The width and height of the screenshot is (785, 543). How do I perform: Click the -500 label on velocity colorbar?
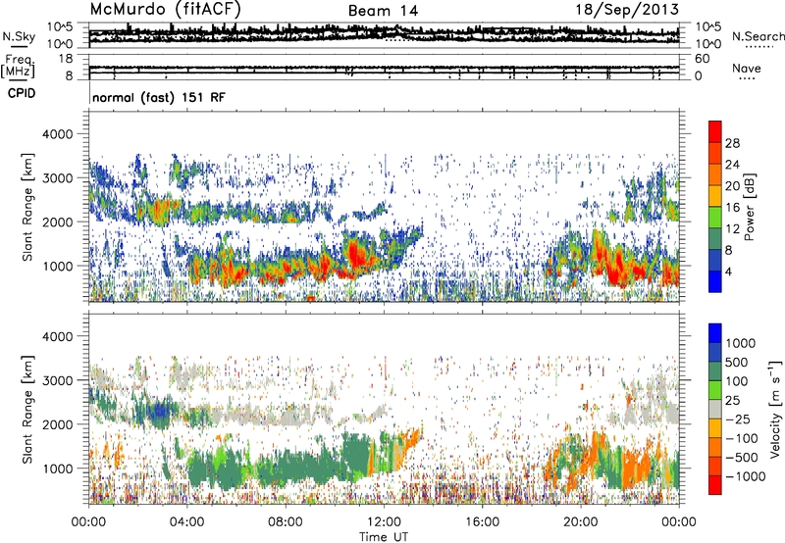741,457
